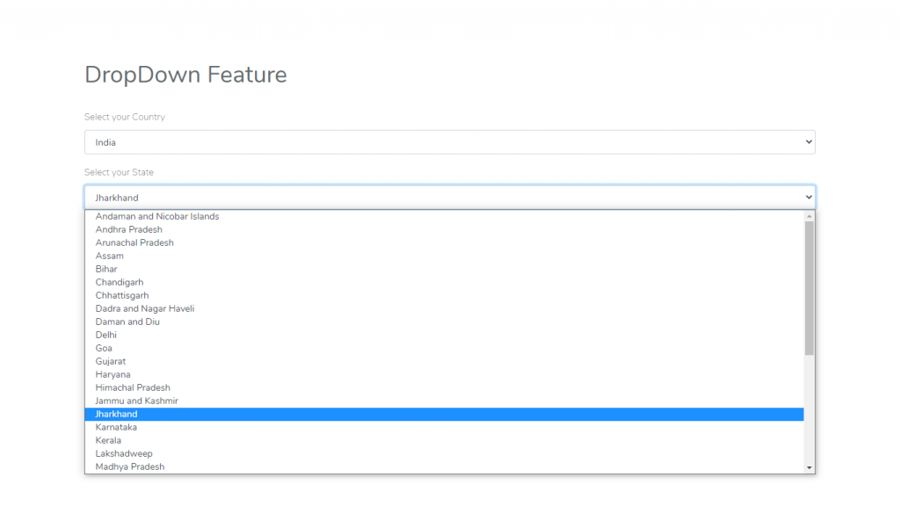Pick Madhya Pradesh from the list
900x506 pixels.
130,466
